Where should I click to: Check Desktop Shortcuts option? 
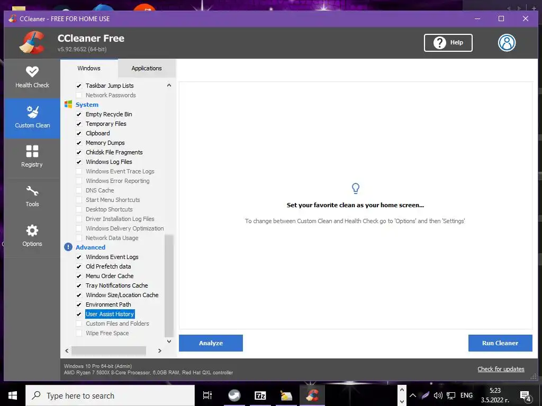point(79,209)
